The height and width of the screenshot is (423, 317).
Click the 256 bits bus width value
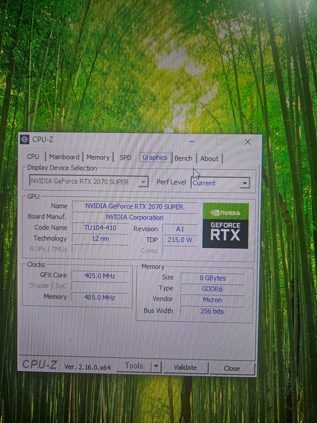212,311
